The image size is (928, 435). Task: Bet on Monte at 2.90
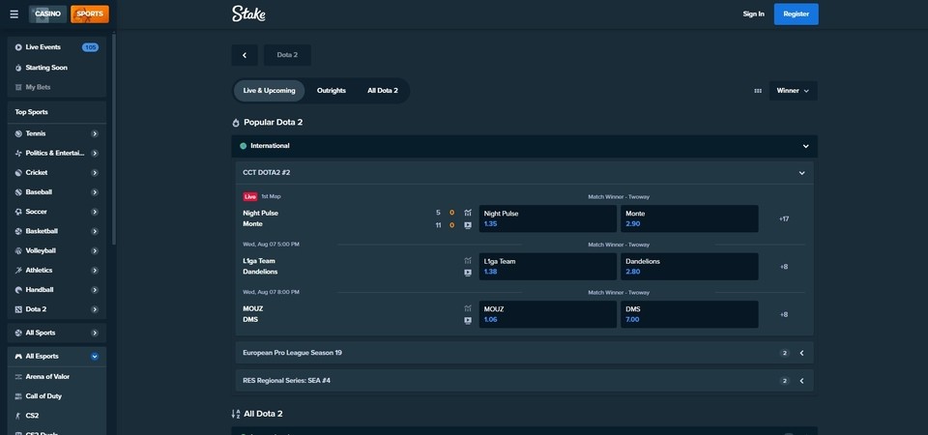(x=689, y=218)
